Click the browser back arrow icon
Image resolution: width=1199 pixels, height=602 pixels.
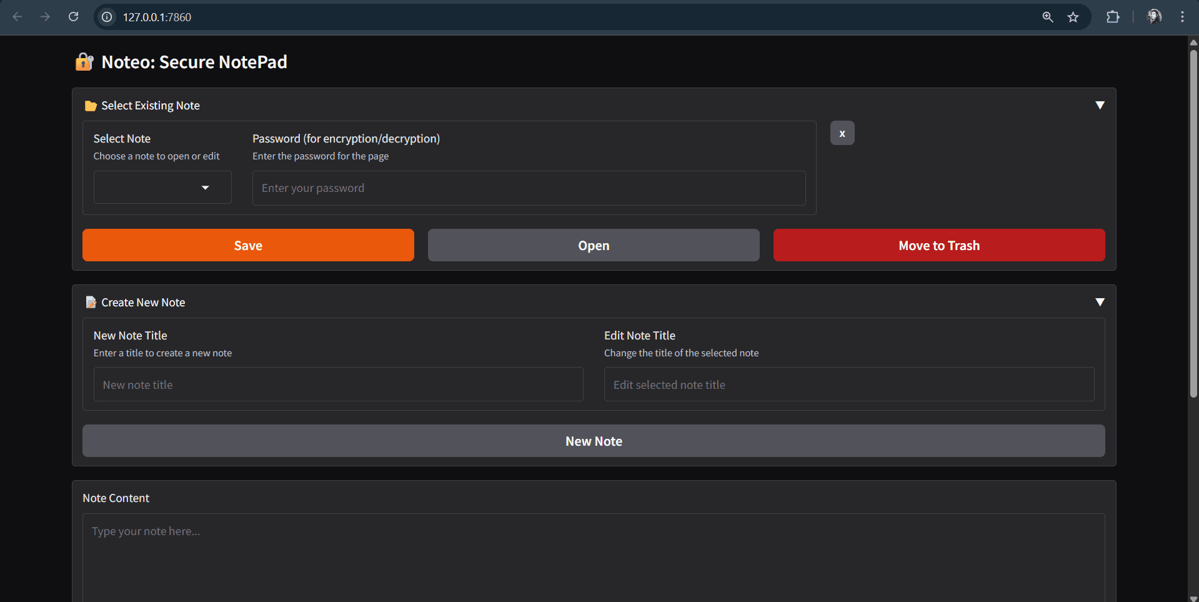pos(17,17)
